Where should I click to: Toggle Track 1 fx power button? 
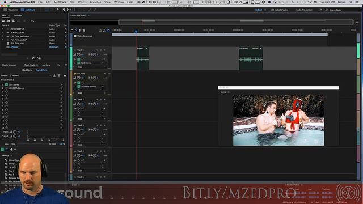[x=79, y=59]
